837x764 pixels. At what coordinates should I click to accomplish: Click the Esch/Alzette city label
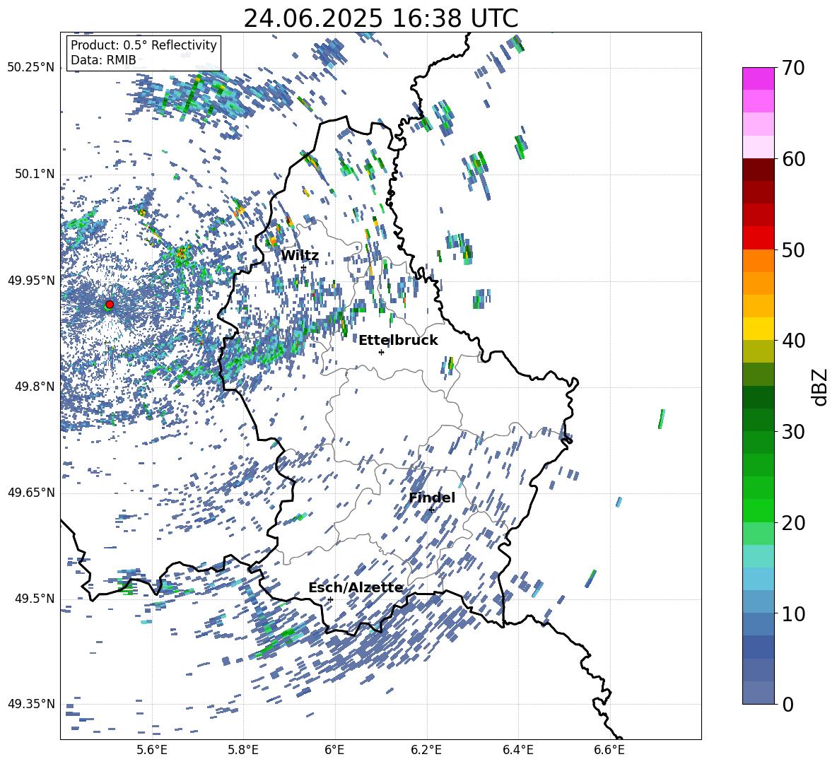click(356, 588)
